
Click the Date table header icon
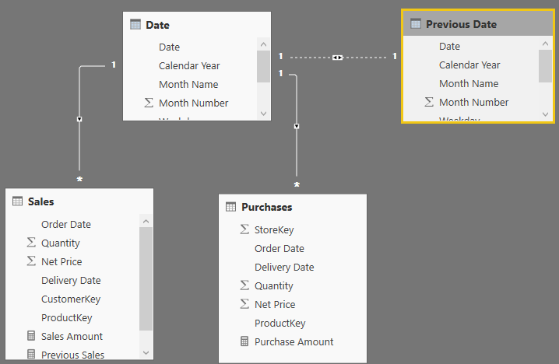(135, 25)
